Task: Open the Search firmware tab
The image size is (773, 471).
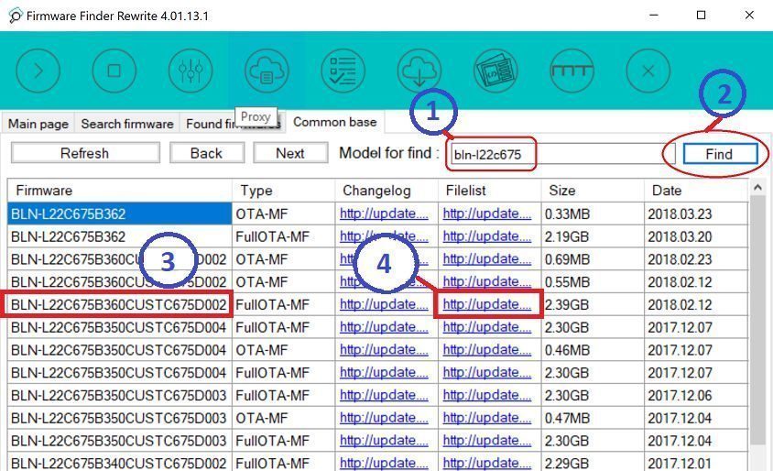Action: (126, 124)
